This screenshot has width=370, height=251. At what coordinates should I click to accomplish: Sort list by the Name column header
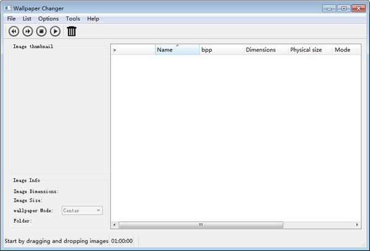click(x=177, y=50)
